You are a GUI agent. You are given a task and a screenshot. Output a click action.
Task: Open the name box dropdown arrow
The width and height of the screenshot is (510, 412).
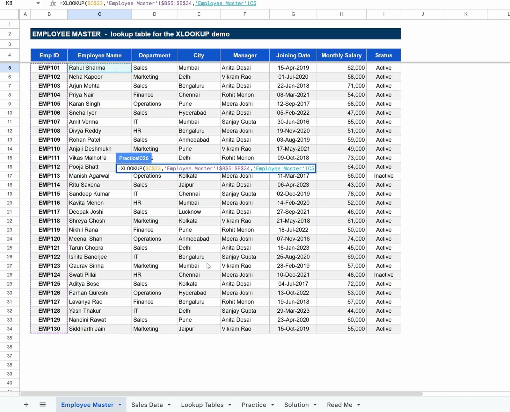(38, 4)
